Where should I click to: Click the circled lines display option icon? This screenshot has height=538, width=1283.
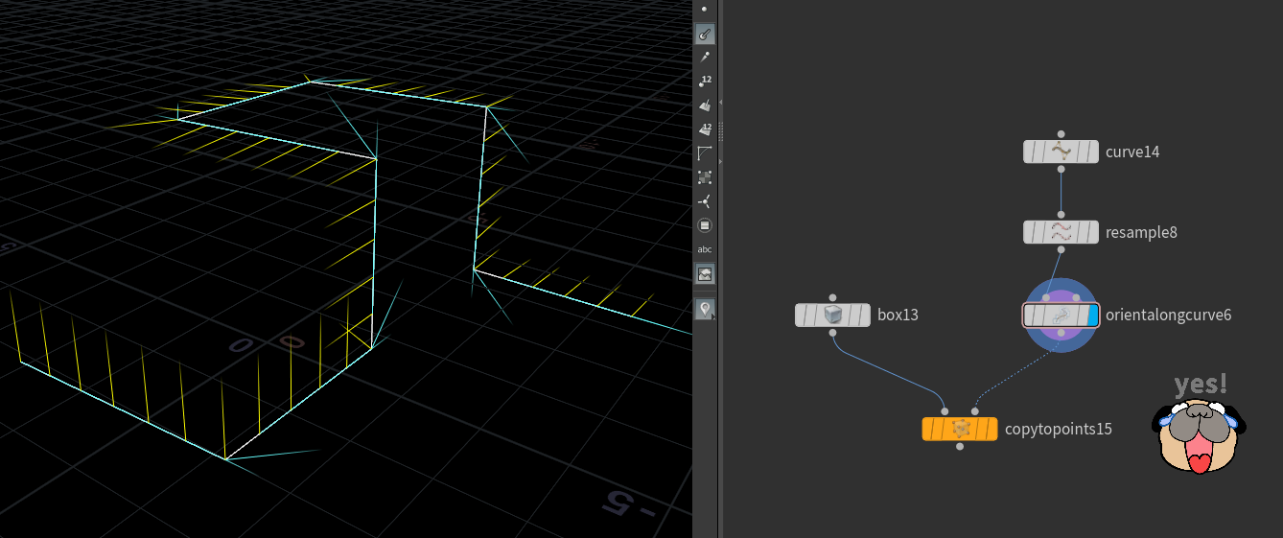pyautogui.click(x=705, y=225)
